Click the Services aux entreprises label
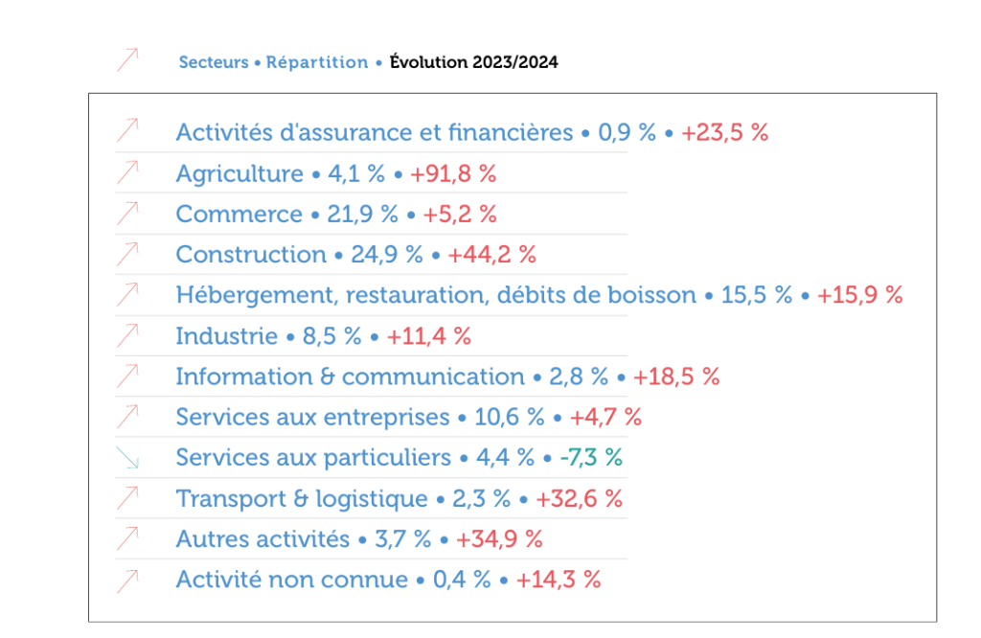 pos(312,418)
